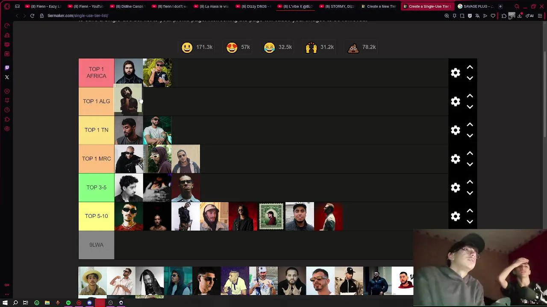Open extensions cube icon in sidebar
Screen dimensions: 547x307
pyautogui.click(x=7, y=119)
